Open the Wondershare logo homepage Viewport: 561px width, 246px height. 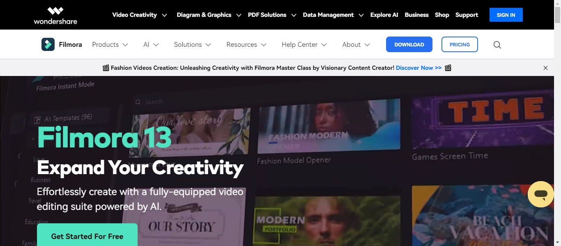pos(55,15)
